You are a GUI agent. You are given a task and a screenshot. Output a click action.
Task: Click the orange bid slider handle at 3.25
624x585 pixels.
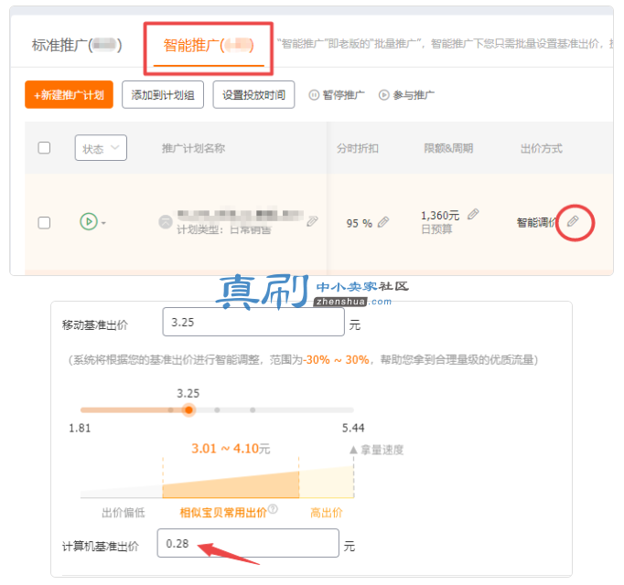coord(188,409)
